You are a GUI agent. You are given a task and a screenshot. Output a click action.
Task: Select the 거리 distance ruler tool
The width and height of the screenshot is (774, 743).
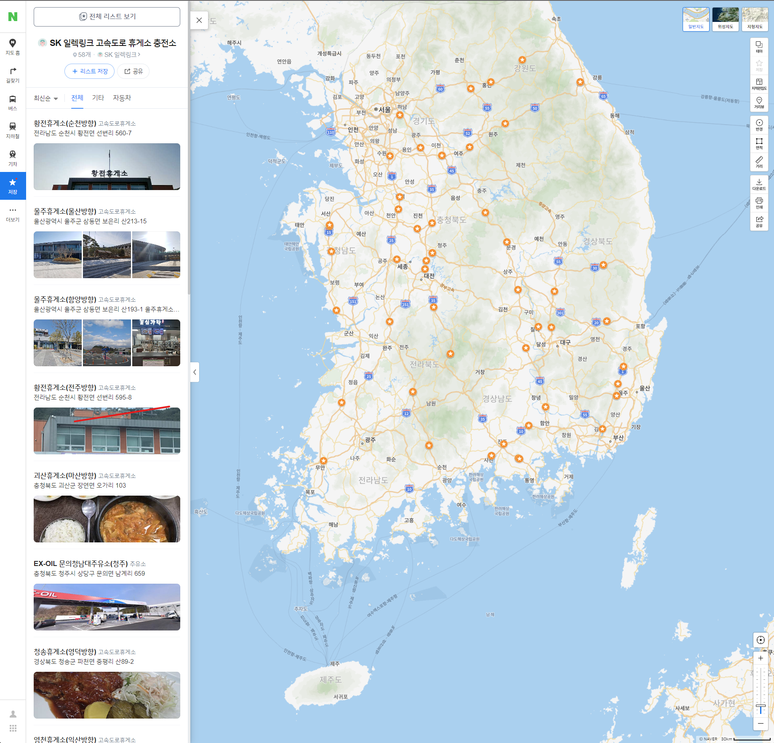pos(759,162)
